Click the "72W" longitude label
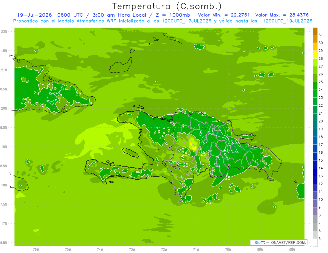Viewport: 328px width, 253px height. pos(164,249)
